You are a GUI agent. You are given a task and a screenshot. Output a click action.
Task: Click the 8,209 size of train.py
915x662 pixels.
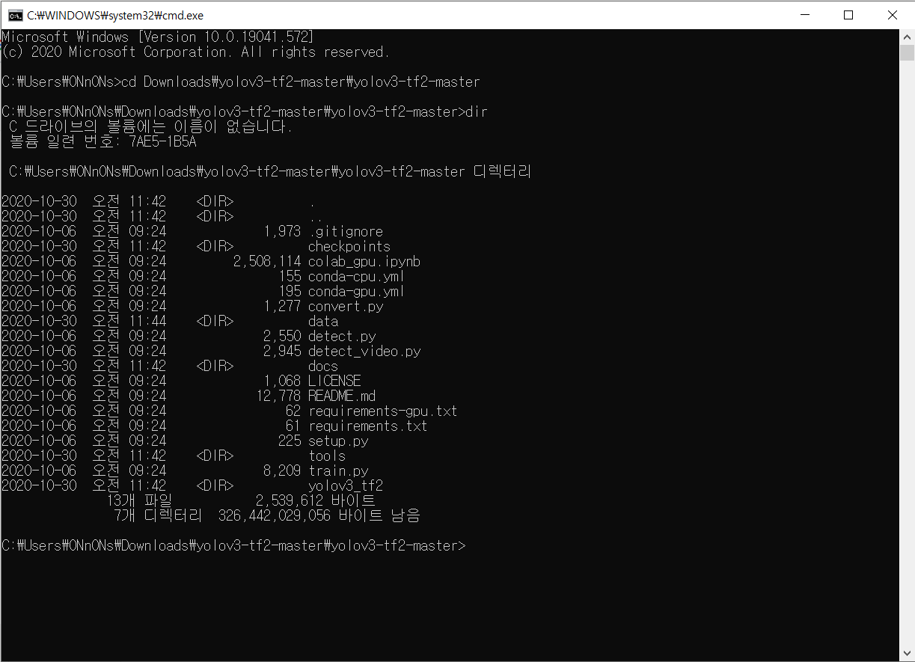(x=282, y=471)
